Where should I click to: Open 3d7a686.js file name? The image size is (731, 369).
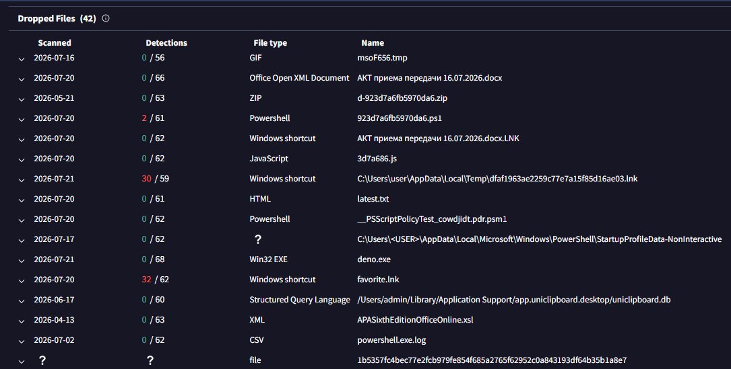[x=377, y=158]
